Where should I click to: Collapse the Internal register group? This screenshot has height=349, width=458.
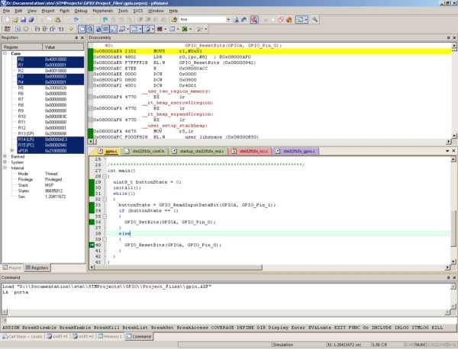[5, 168]
